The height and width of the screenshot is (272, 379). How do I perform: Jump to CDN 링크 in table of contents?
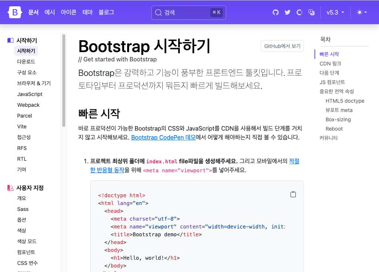330,64
